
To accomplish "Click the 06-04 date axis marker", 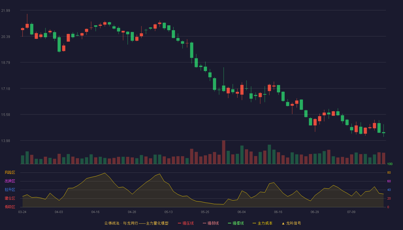I will pos(242,212).
